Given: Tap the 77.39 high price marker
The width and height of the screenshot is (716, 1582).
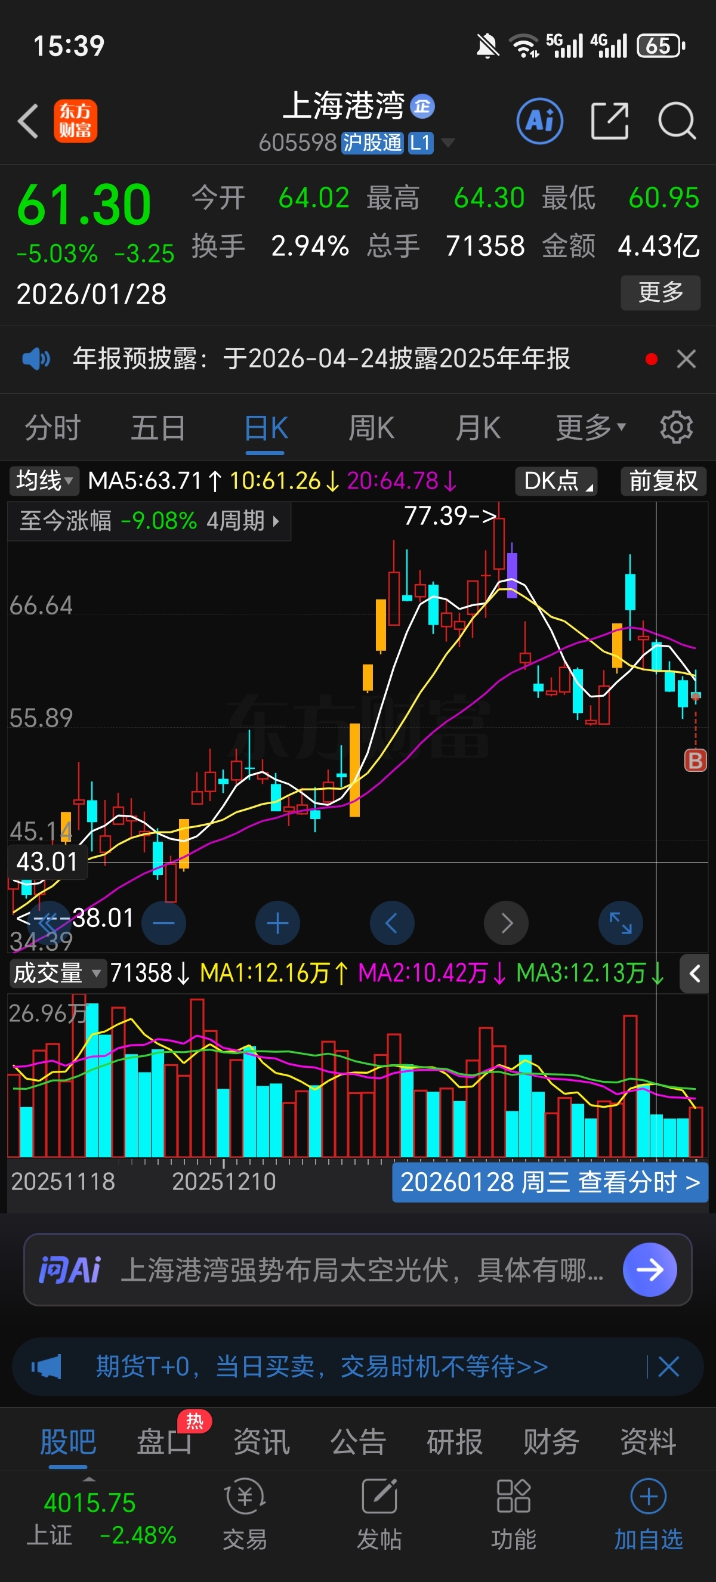Looking at the screenshot, I should point(449,516).
